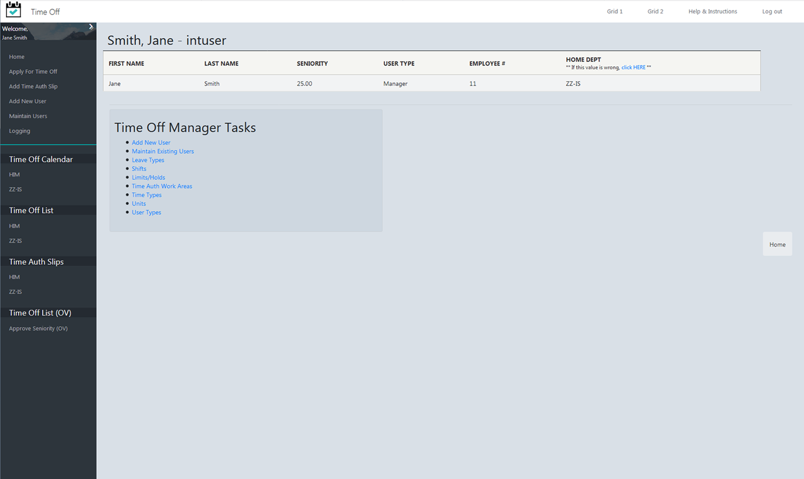The width and height of the screenshot is (804, 479).
Task: Open HIM under Time Off Calendar
Action: click(x=14, y=174)
